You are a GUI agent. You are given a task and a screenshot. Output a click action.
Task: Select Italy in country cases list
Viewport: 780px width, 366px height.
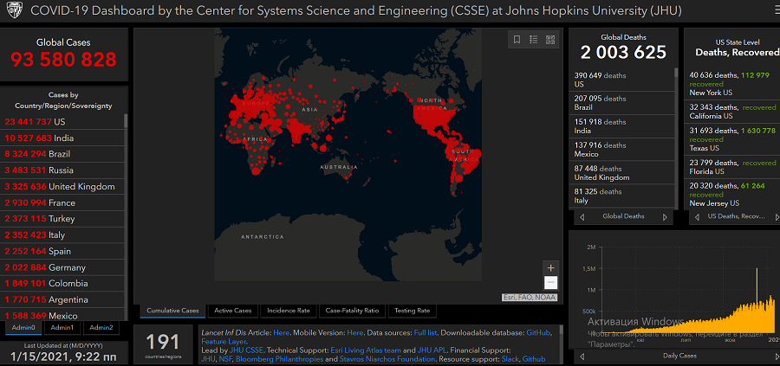[x=62, y=234]
